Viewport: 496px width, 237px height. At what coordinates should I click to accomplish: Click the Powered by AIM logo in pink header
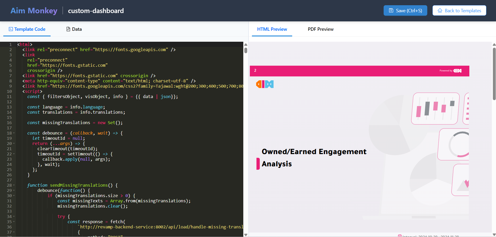click(457, 71)
